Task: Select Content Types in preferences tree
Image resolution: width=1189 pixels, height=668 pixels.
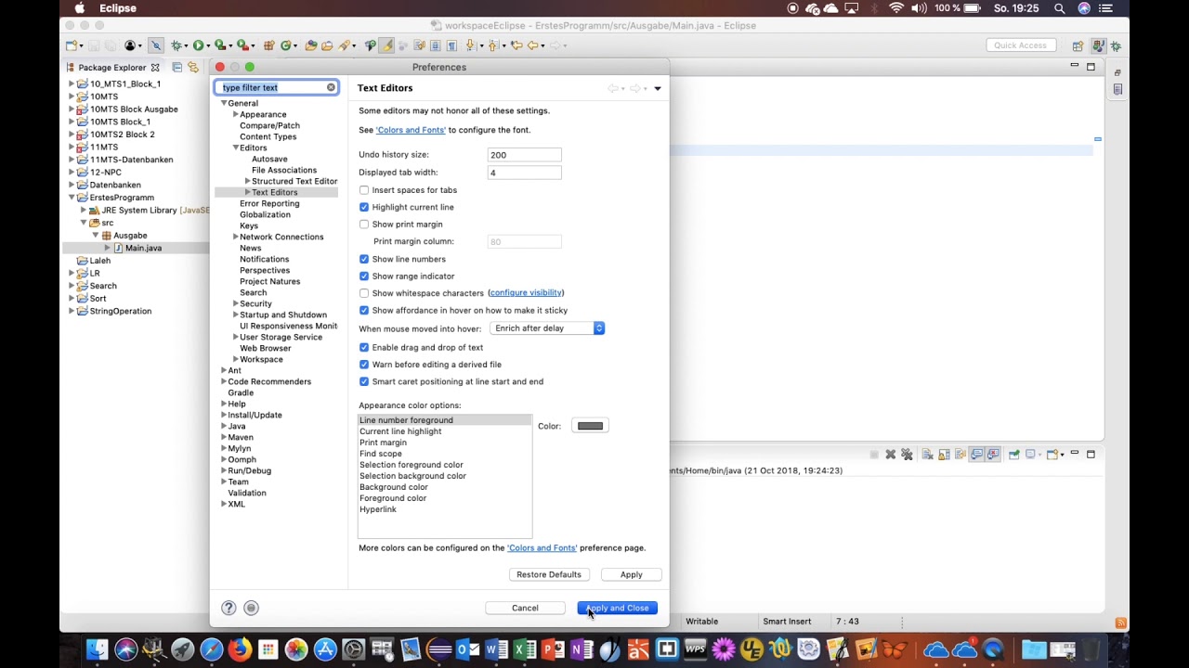Action: click(x=268, y=136)
